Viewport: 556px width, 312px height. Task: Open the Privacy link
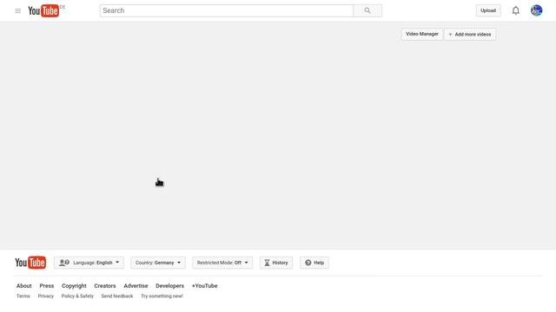46,296
